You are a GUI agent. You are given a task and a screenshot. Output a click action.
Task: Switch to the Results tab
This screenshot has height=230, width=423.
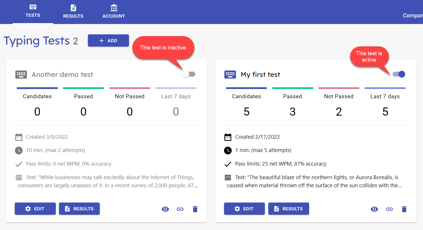click(73, 12)
